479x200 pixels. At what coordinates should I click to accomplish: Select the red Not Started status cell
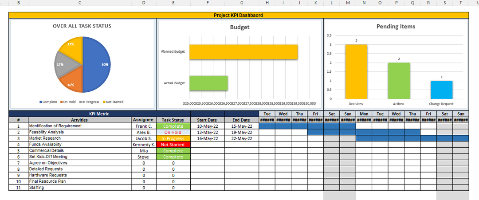tap(173, 145)
